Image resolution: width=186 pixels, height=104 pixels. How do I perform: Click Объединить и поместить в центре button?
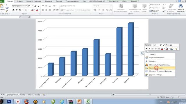(x=76, y=10)
